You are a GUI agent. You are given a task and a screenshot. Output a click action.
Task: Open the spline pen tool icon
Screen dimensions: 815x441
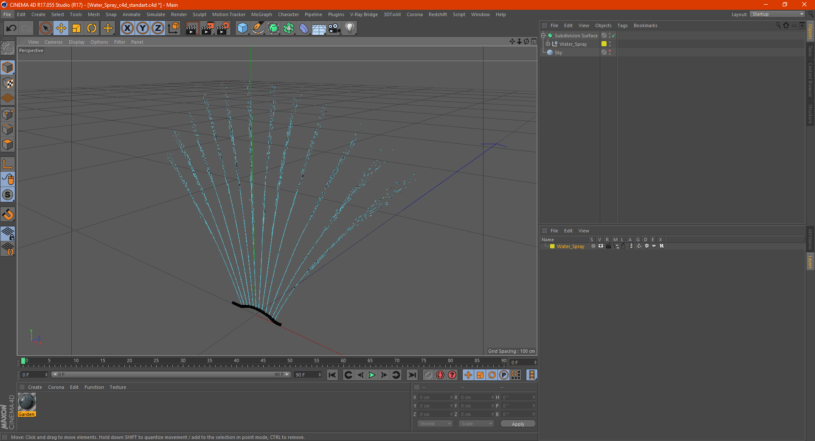258,28
